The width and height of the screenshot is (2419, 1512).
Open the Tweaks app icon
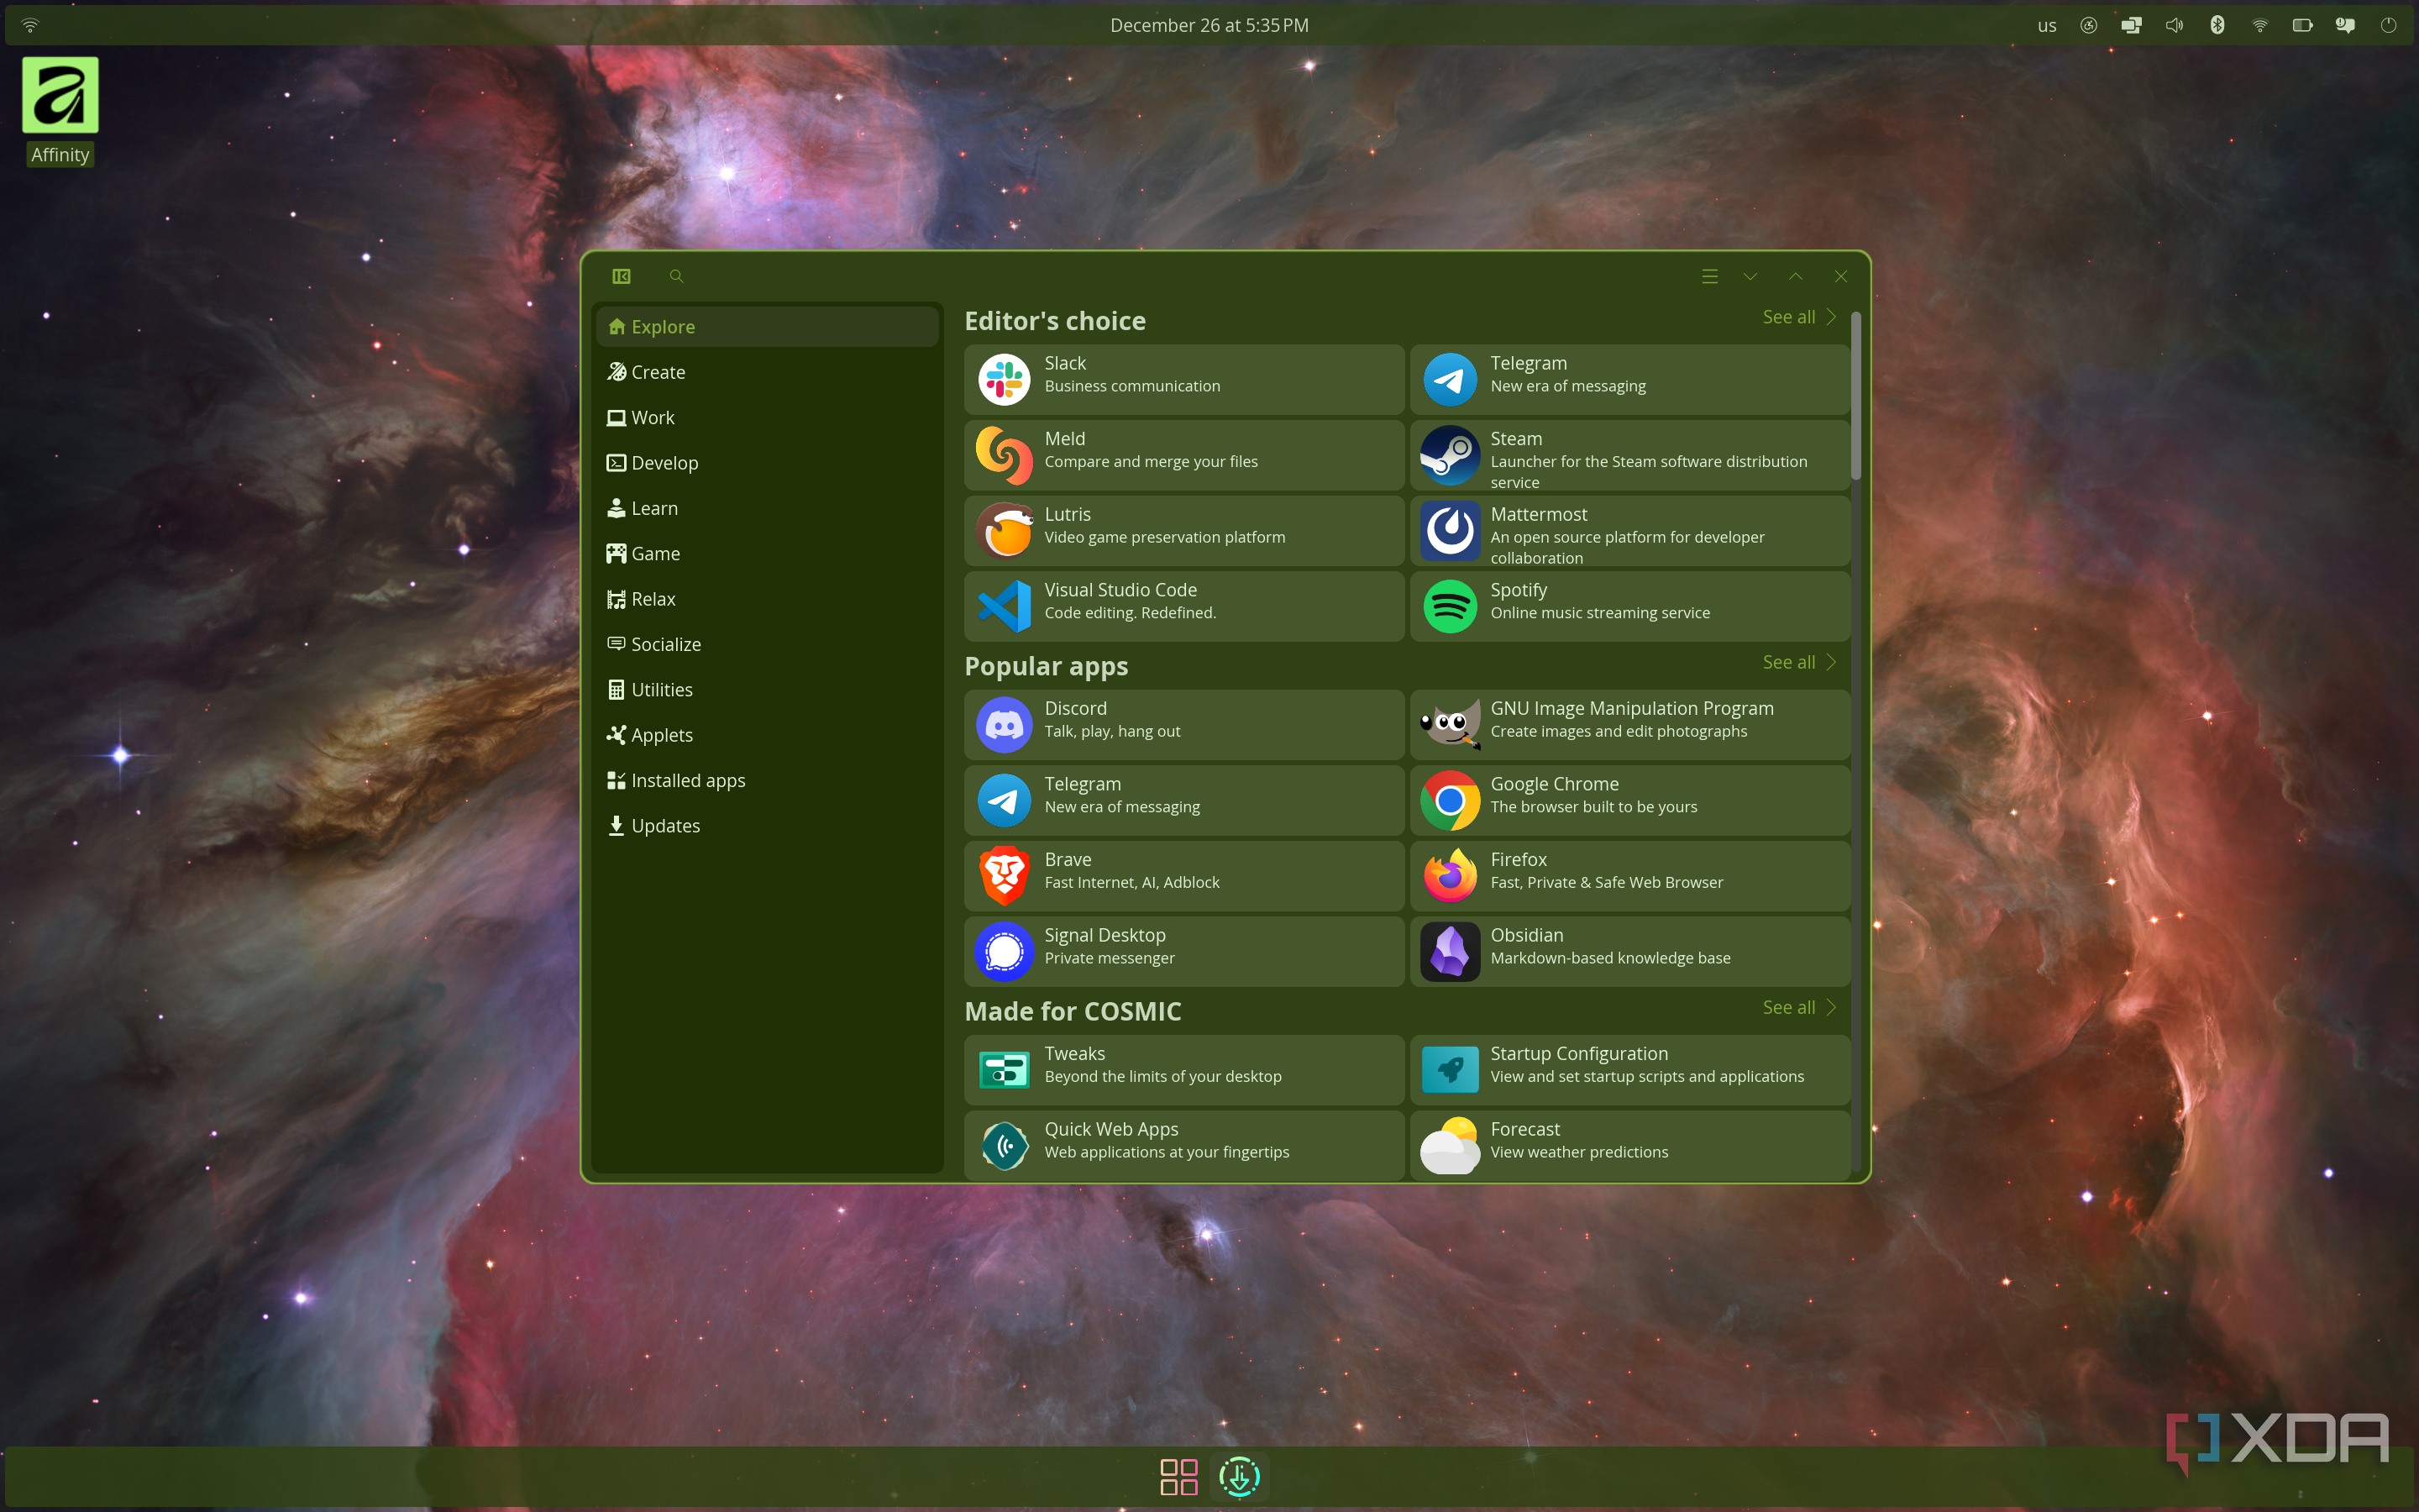click(1004, 1070)
